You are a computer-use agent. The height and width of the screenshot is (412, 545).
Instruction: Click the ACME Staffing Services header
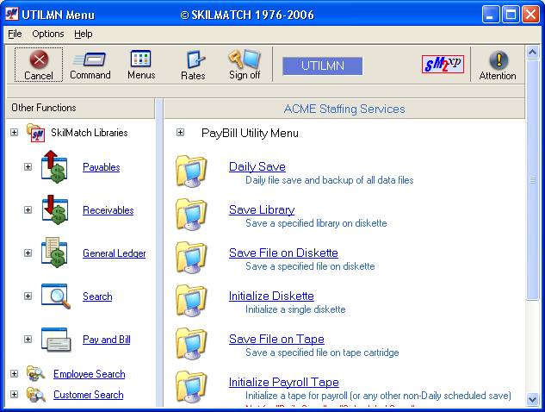(344, 109)
